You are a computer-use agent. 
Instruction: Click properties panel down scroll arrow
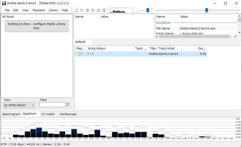(239, 32)
